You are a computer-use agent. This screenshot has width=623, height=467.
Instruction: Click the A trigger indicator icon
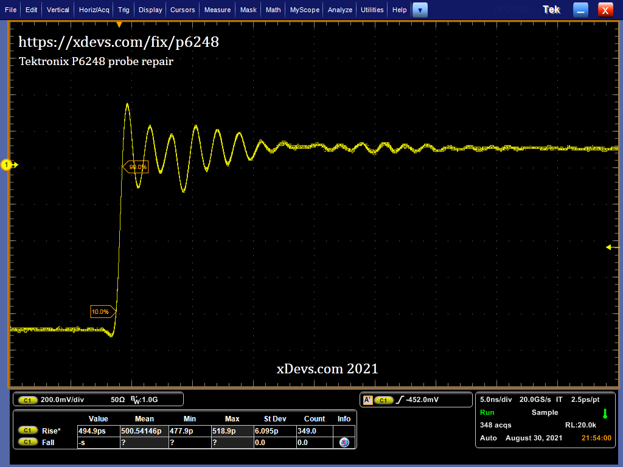(368, 400)
